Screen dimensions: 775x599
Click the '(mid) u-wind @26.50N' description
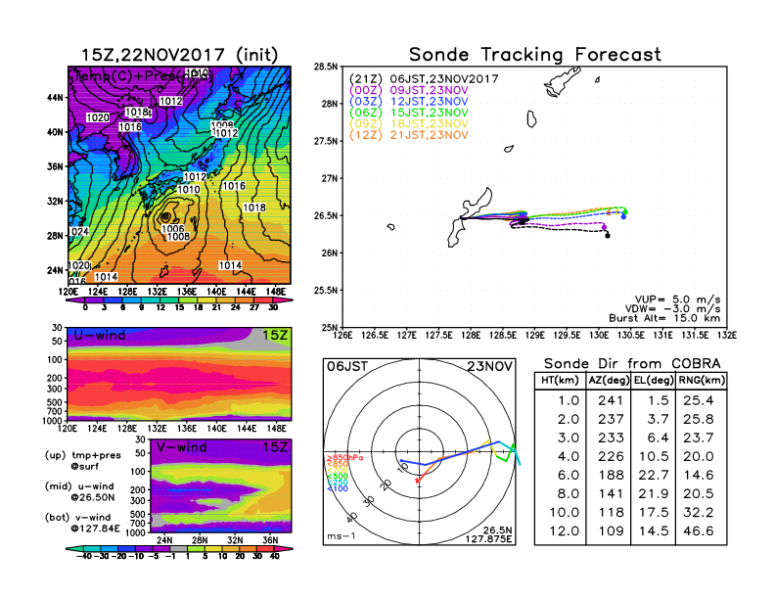tap(80, 492)
